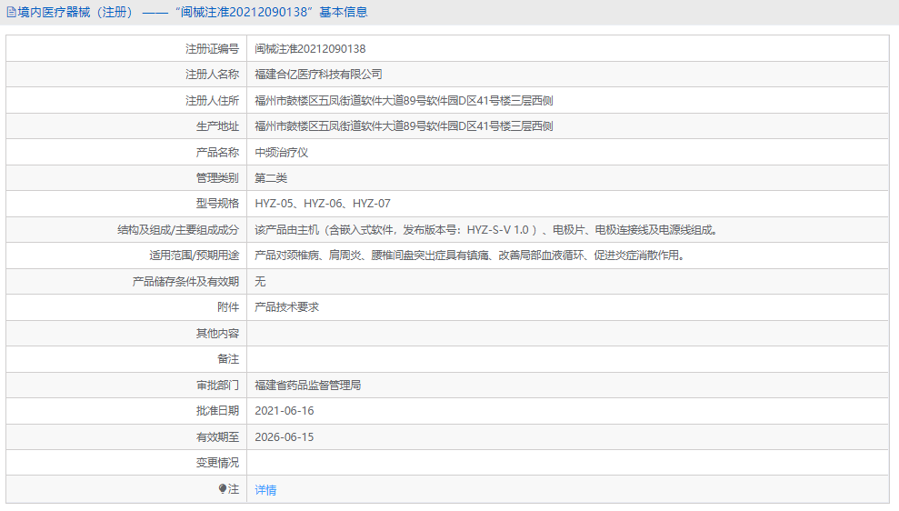Click the 变更情况 label
This screenshot has width=899, height=511.
tap(217, 462)
